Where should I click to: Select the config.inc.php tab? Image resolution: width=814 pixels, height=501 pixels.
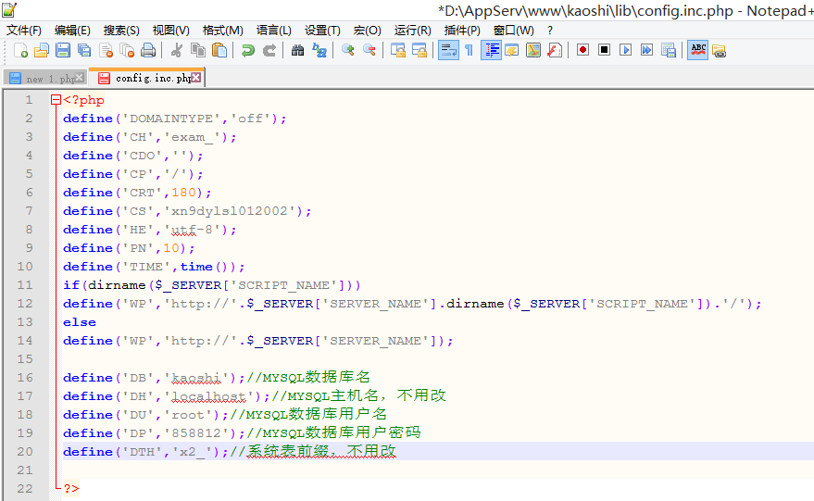pyautogui.click(x=146, y=78)
